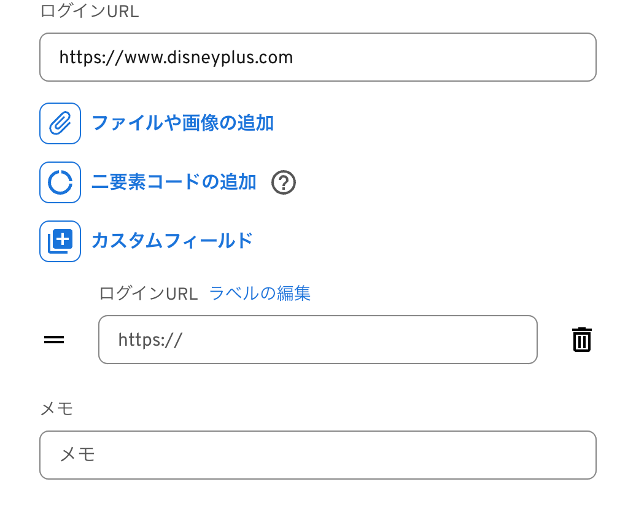Click the top ログインURL field label
The width and height of the screenshot is (636, 522).
pos(90,12)
